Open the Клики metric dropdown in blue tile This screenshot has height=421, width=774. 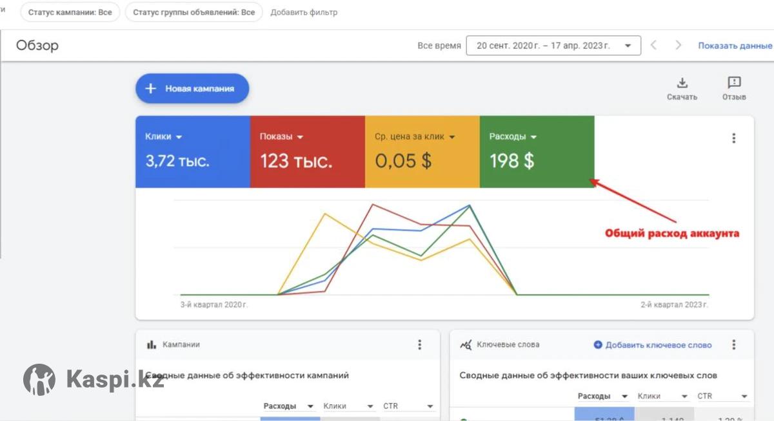pos(164,136)
